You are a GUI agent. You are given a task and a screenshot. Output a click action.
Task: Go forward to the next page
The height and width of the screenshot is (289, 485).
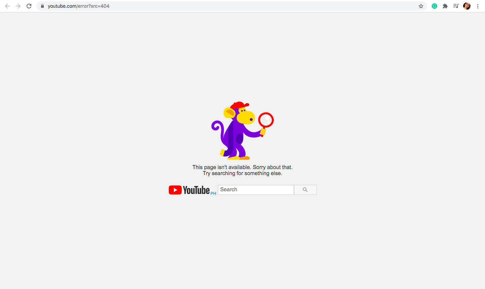[x=18, y=6]
